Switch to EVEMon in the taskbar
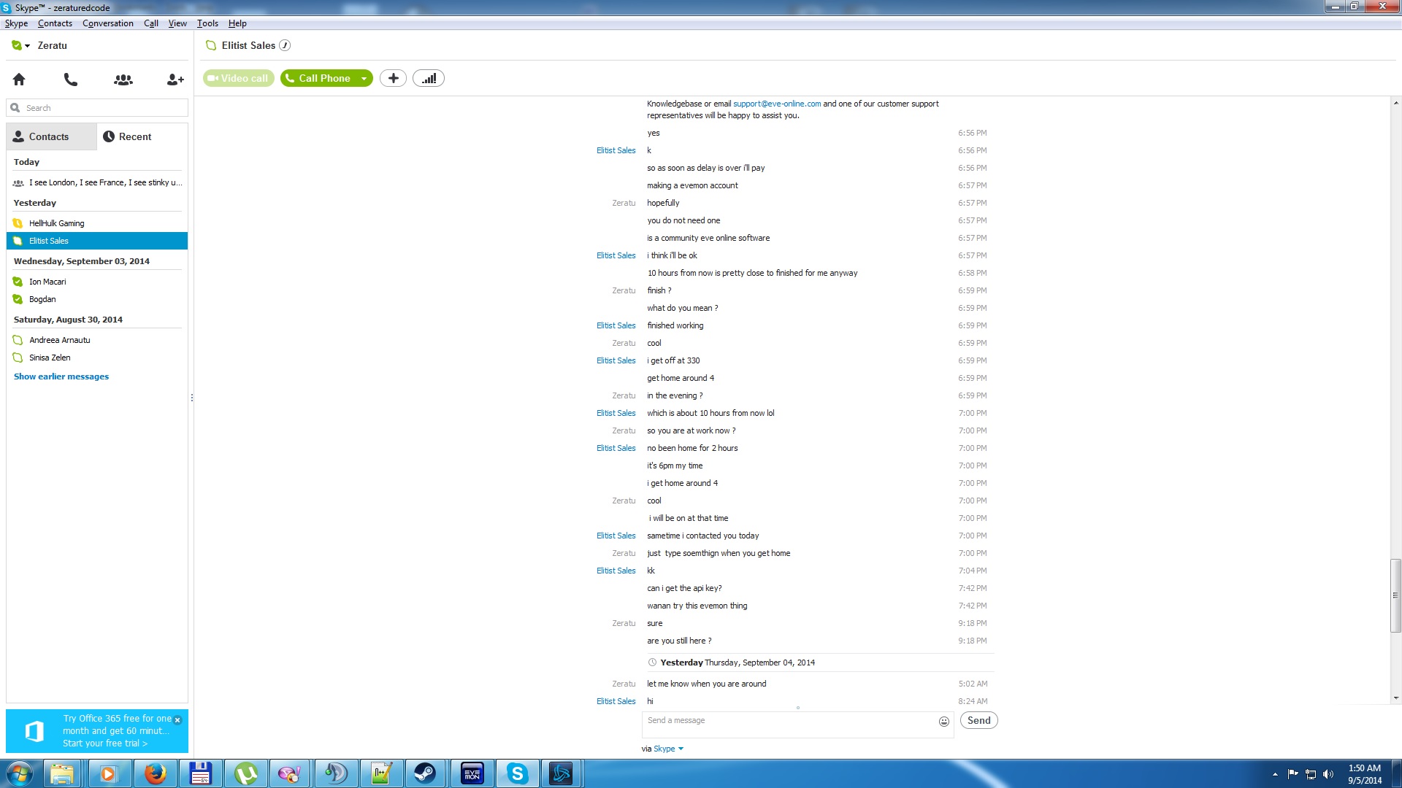 coord(472,773)
